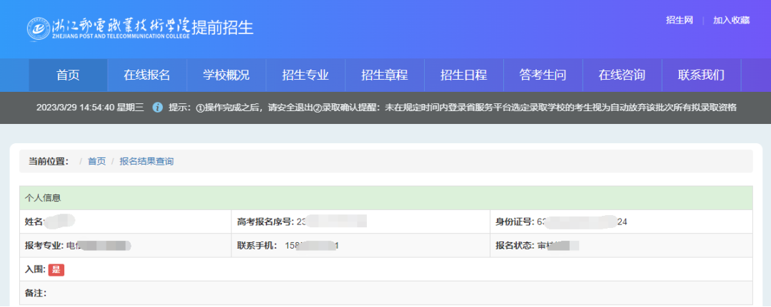
Task: Click the date and time display
Action: coord(90,108)
